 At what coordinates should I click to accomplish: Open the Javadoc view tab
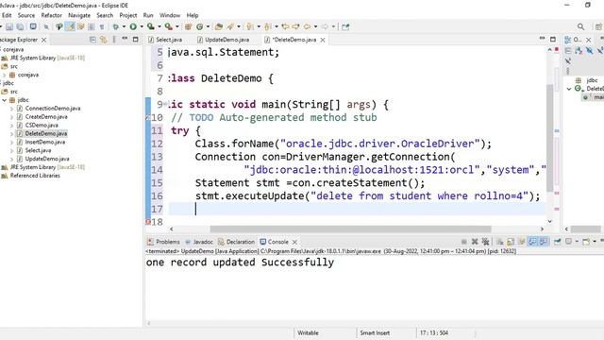[199, 242]
